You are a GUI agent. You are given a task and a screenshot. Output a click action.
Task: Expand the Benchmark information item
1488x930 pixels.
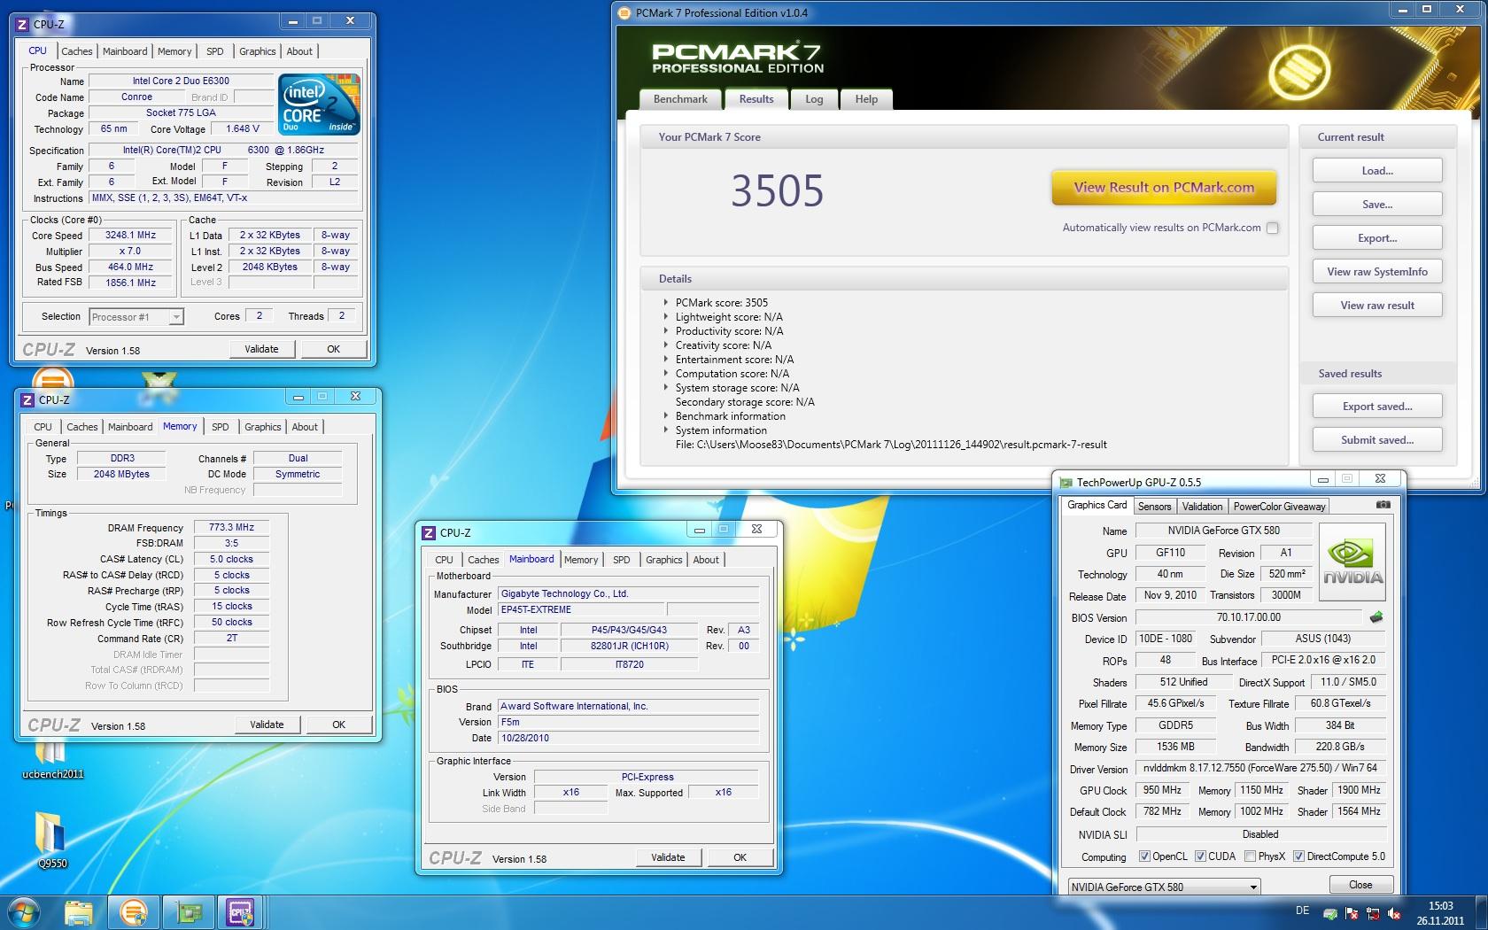pos(666,415)
